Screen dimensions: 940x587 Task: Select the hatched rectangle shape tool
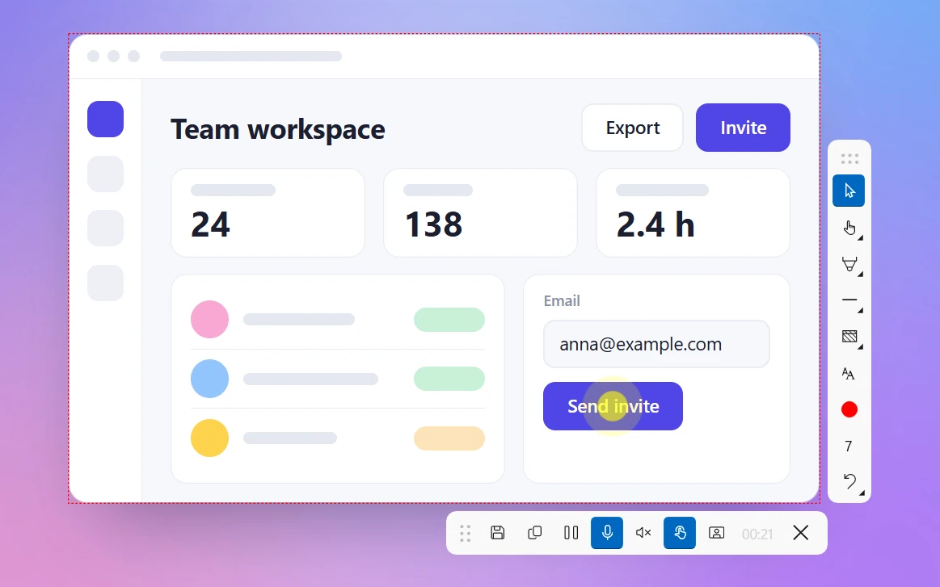pyautogui.click(x=849, y=337)
